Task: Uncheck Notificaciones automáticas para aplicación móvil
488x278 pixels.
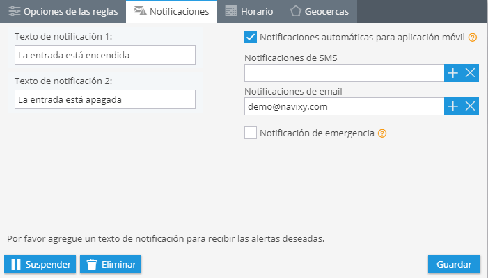Action: pos(251,37)
